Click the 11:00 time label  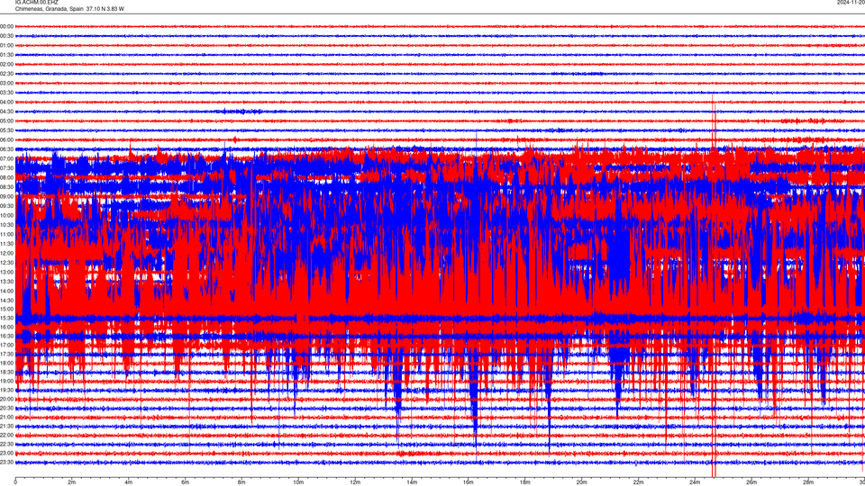[6, 234]
